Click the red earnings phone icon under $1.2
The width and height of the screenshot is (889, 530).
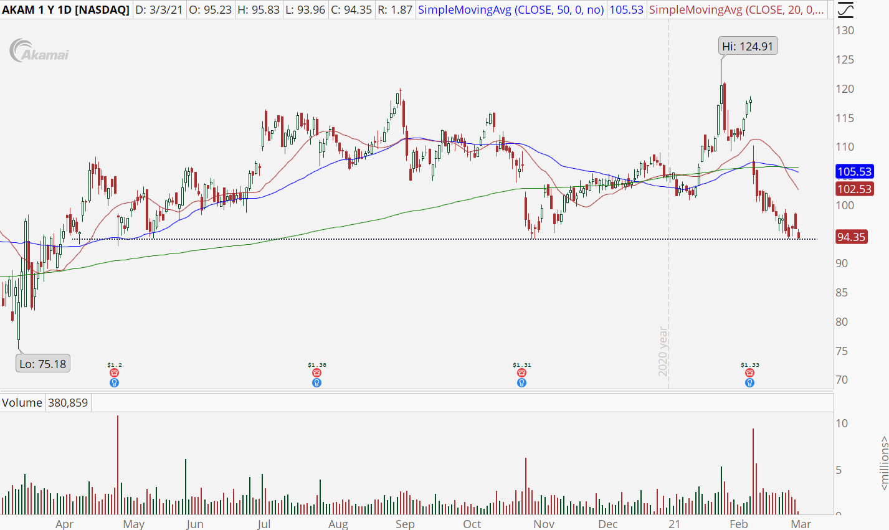[114, 373]
